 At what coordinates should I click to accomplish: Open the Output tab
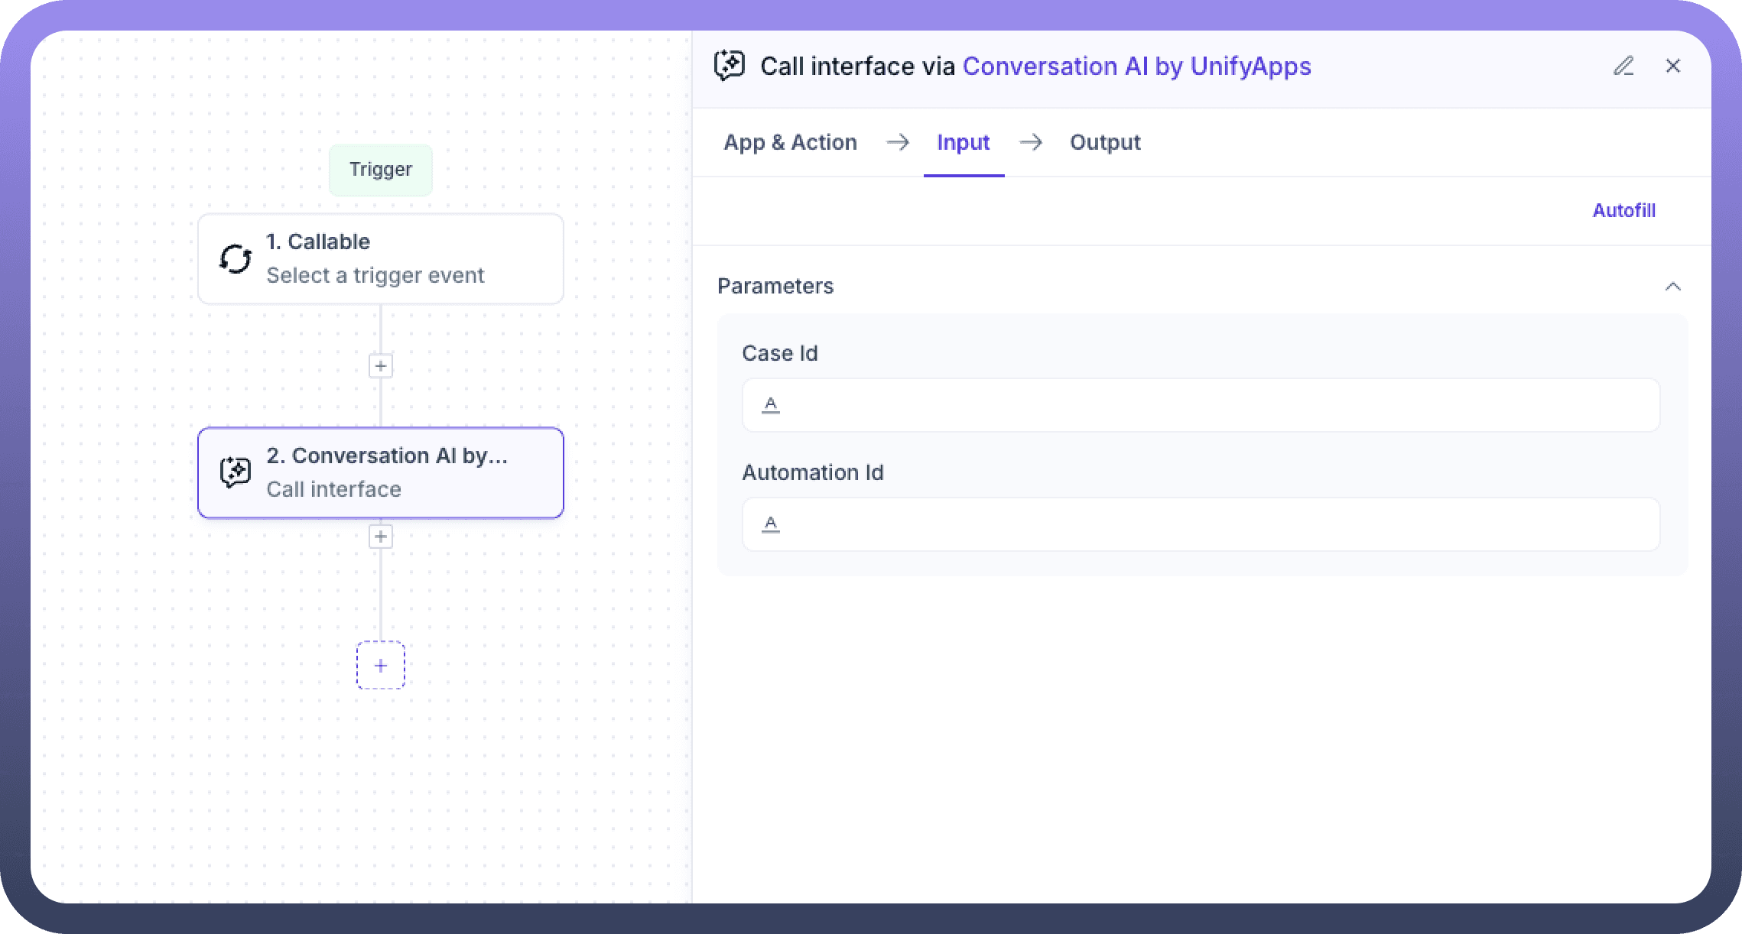[1104, 142]
